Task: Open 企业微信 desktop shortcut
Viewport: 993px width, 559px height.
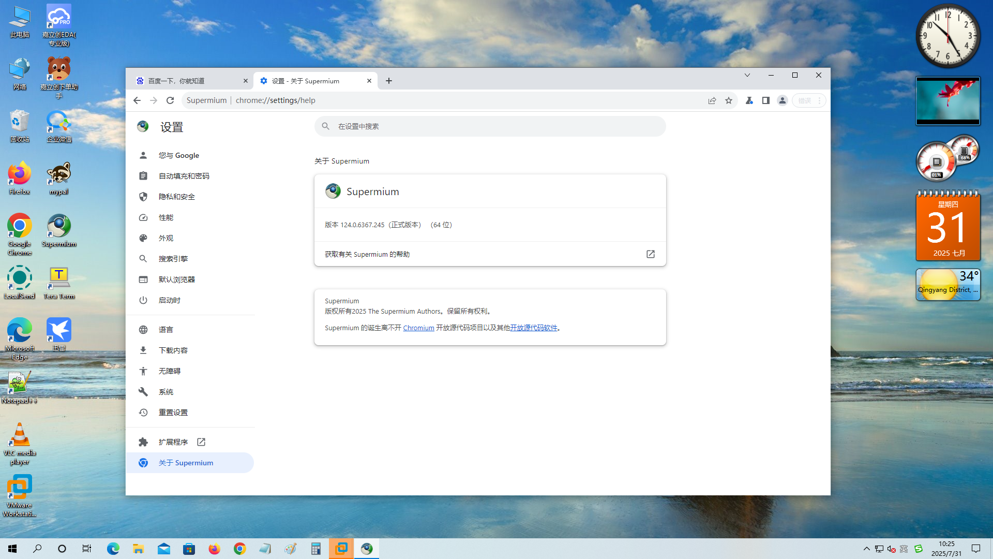Action: click(x=59, y=126)
